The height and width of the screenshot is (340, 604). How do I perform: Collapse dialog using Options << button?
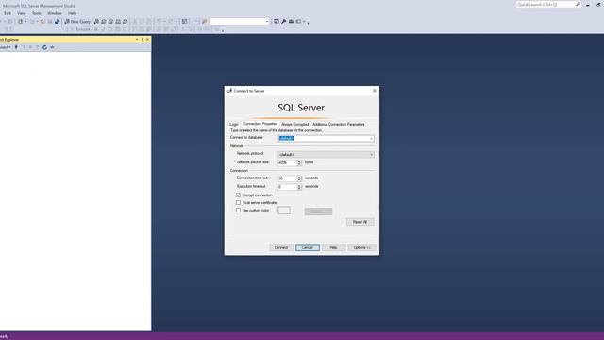361,247
